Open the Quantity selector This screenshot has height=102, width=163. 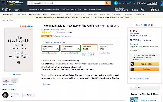tap(140, 50)
